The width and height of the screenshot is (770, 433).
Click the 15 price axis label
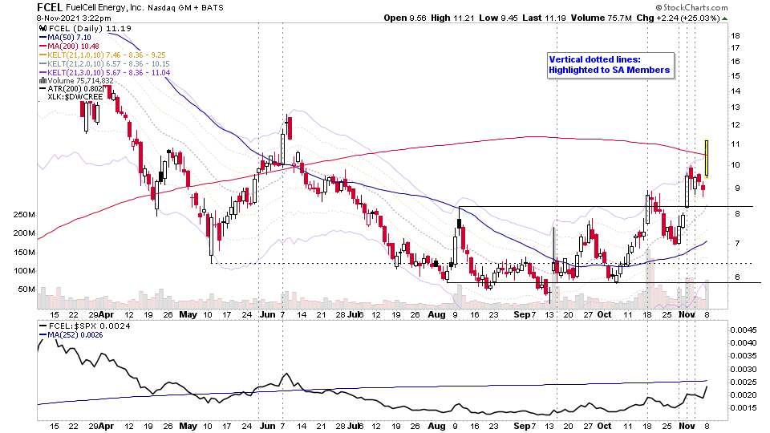click(736, 76)
